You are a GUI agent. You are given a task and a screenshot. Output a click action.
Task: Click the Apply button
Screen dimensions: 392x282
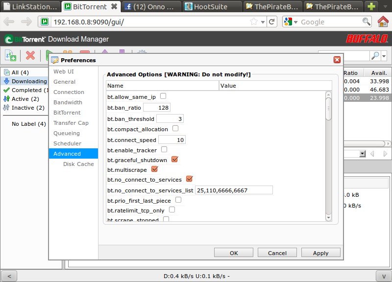click(320, 253)
